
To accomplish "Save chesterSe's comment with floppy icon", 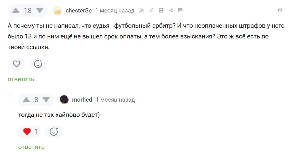I will [161, 10].
